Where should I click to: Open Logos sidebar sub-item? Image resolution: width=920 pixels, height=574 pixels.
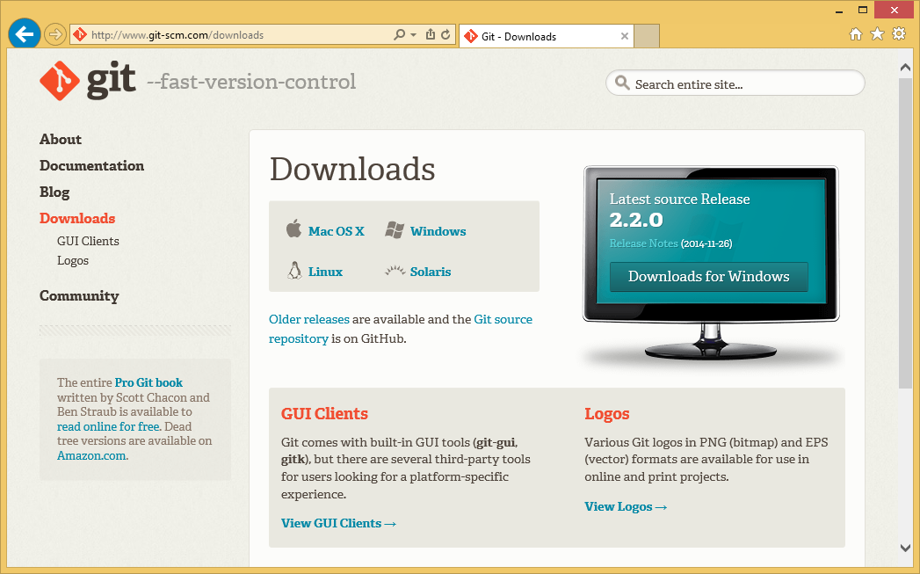[x=73, y=260]
